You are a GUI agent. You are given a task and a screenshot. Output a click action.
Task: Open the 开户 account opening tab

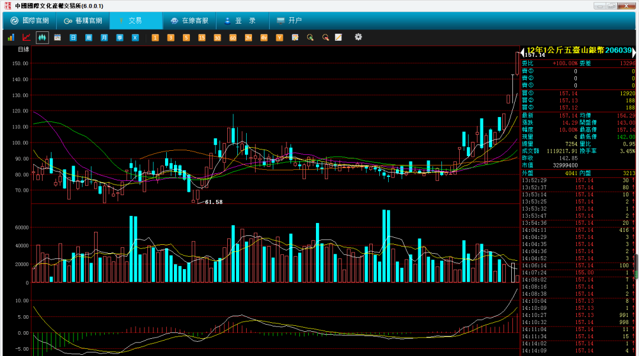[x=289, y=20]
